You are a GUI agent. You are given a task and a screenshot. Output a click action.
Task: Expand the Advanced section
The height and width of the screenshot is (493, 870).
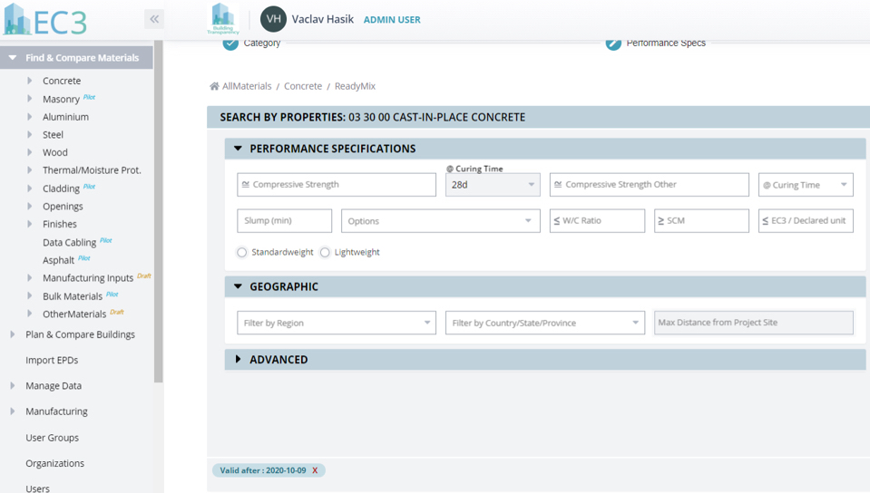tap(239, 360)
